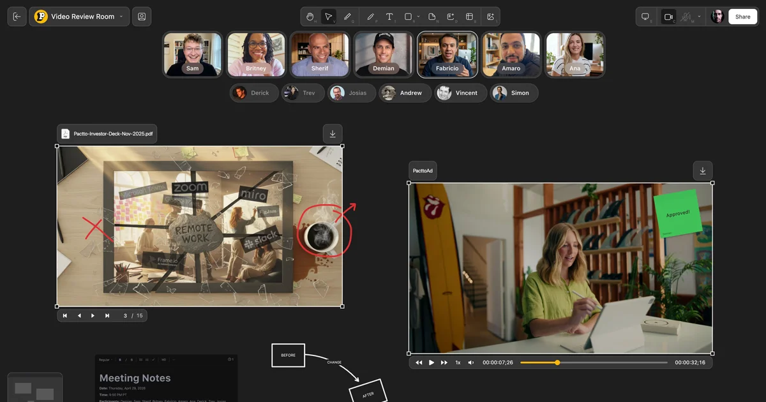Click the PacttoAd video label
The image size is (766, 402).
tap(423, 171)
